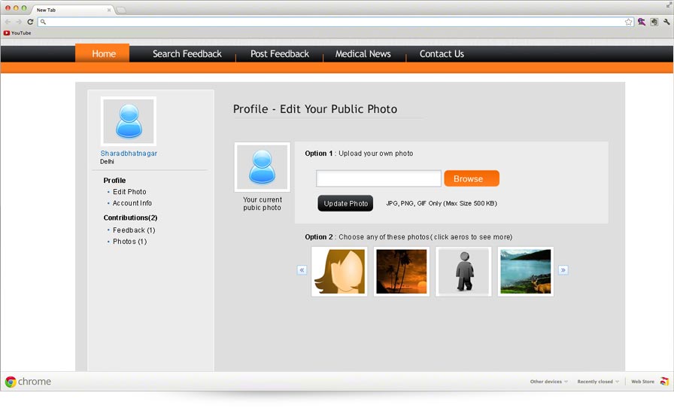Screen dimensions: 674x414
Task: Click the Chrome Web Store icon
Action: click(x=664, y=382)
